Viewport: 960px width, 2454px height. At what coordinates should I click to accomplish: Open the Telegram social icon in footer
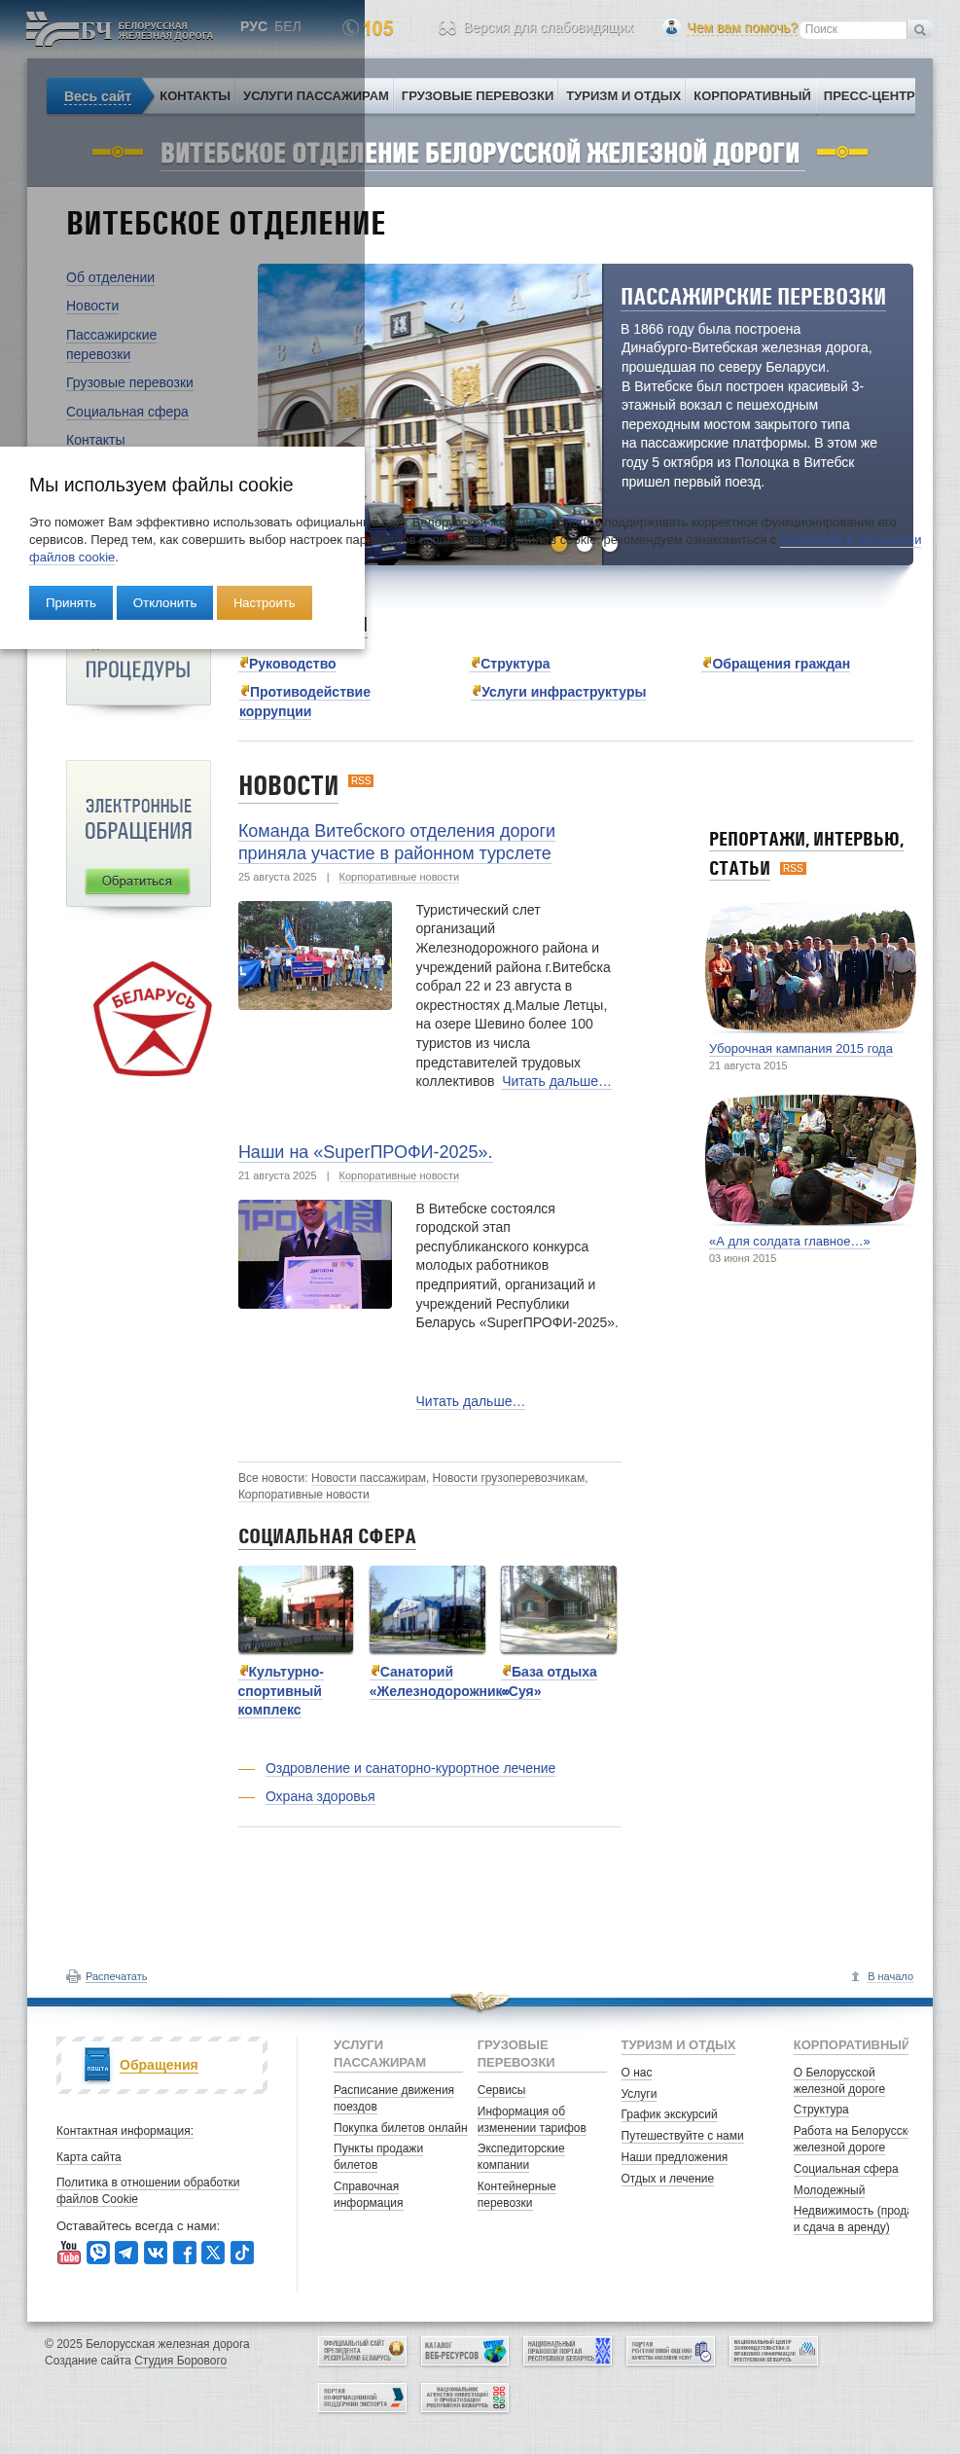point(126,2253)
